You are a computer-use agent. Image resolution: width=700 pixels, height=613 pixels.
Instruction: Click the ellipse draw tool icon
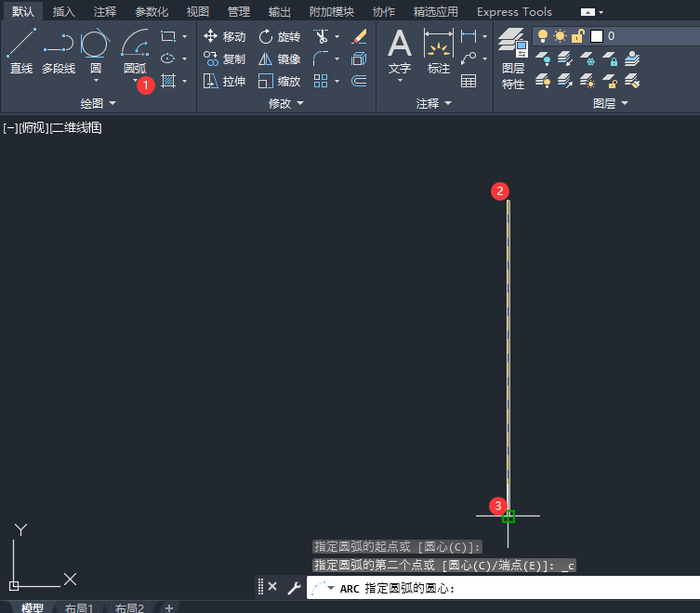tap(168, 59)
